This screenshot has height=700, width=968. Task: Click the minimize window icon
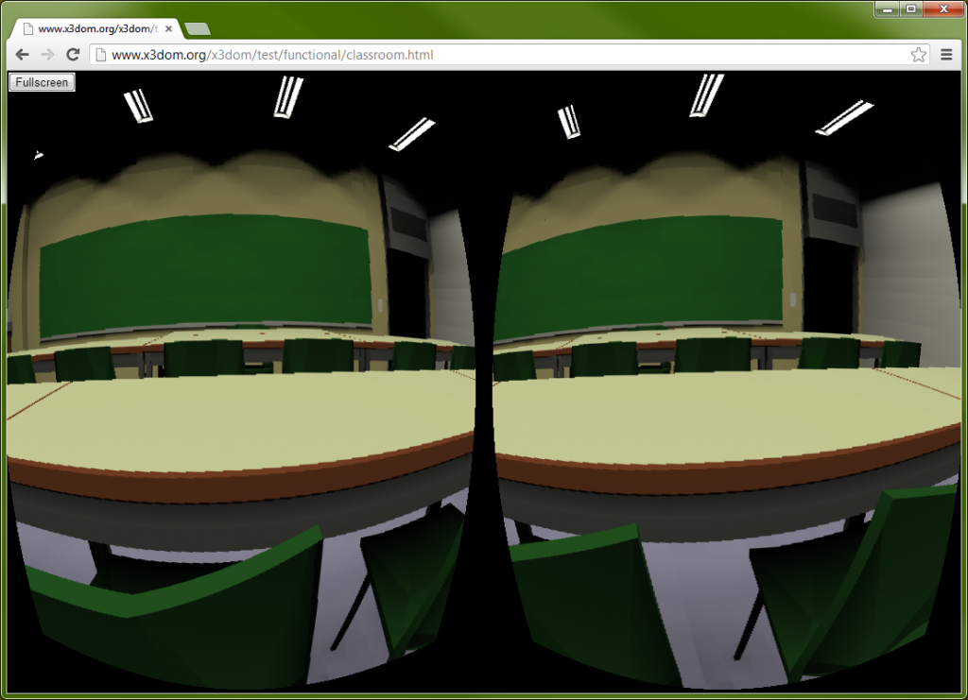point(887,9)
